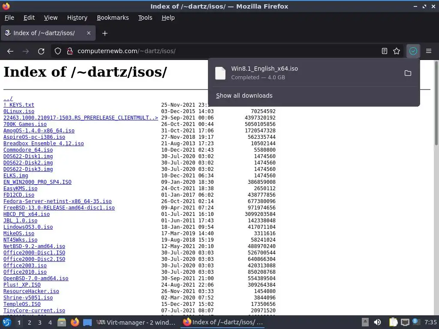Toggle reader view icon
The height and width of the screenshot is (329, 439).
(385, 51)
